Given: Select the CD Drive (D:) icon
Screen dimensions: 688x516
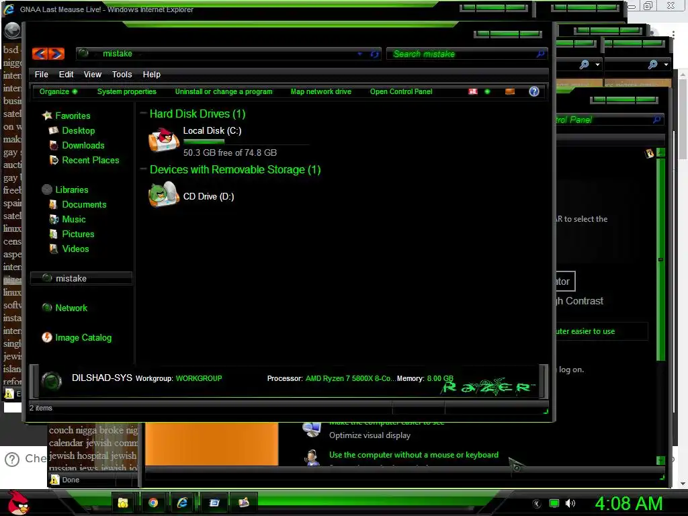Looking at the screenshot, I should tap(164, 194).
